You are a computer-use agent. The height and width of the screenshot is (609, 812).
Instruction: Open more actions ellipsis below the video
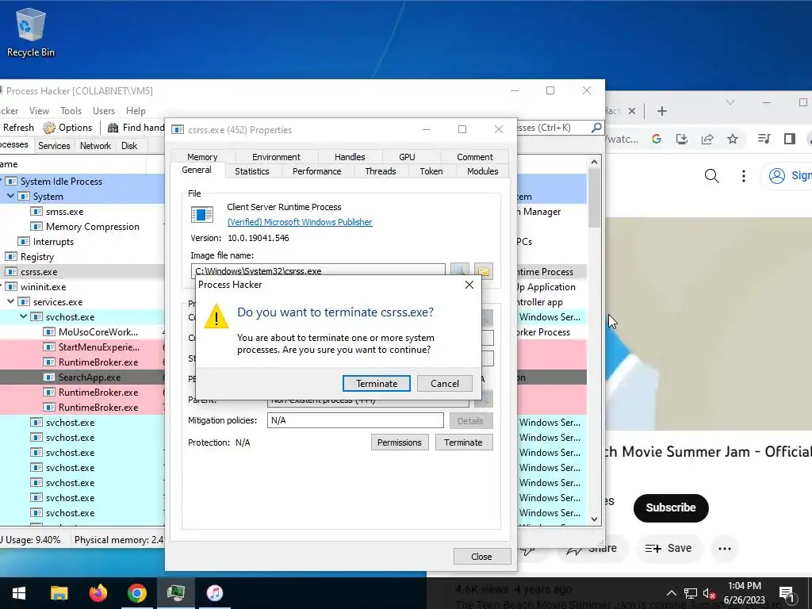click(x=725, y=548)
